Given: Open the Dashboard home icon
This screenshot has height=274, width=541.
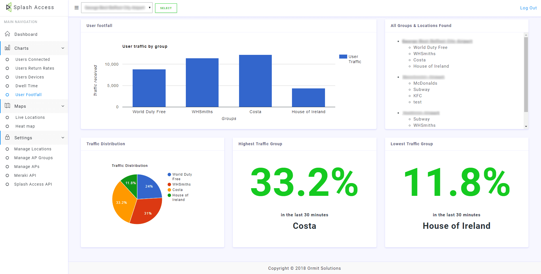Looking at the screenshot, I should click(8, 34).
